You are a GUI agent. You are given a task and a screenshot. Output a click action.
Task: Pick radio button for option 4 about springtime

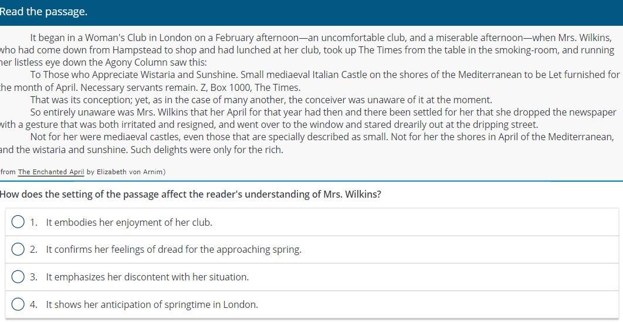point(18,304)
